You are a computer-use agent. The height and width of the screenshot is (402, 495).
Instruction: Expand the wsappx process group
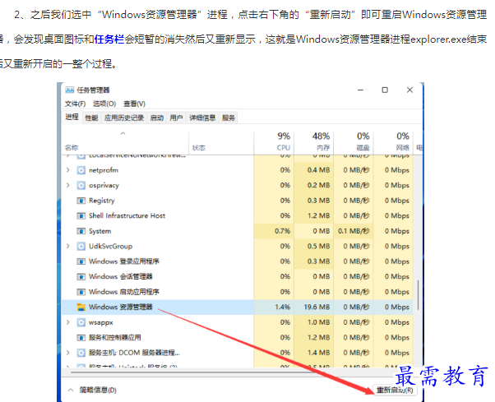(68, 322)
